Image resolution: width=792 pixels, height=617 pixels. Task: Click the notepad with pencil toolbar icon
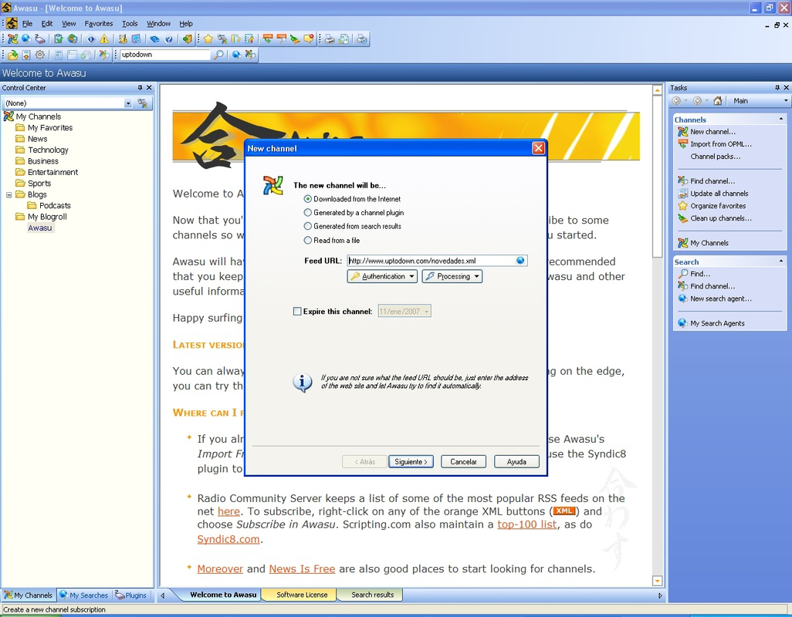coord(249,39)
